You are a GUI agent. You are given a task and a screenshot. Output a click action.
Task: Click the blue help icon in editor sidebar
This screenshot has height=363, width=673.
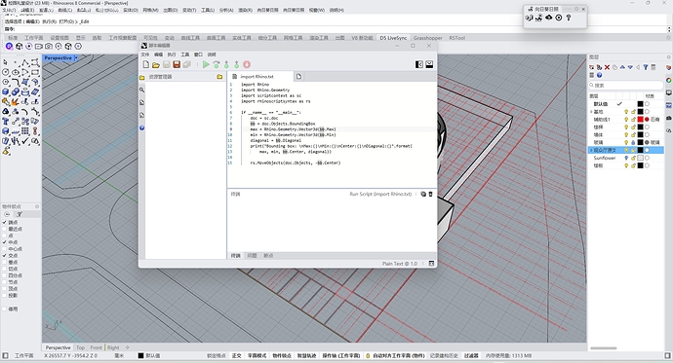pyautogui.click(x=141, y=127)
